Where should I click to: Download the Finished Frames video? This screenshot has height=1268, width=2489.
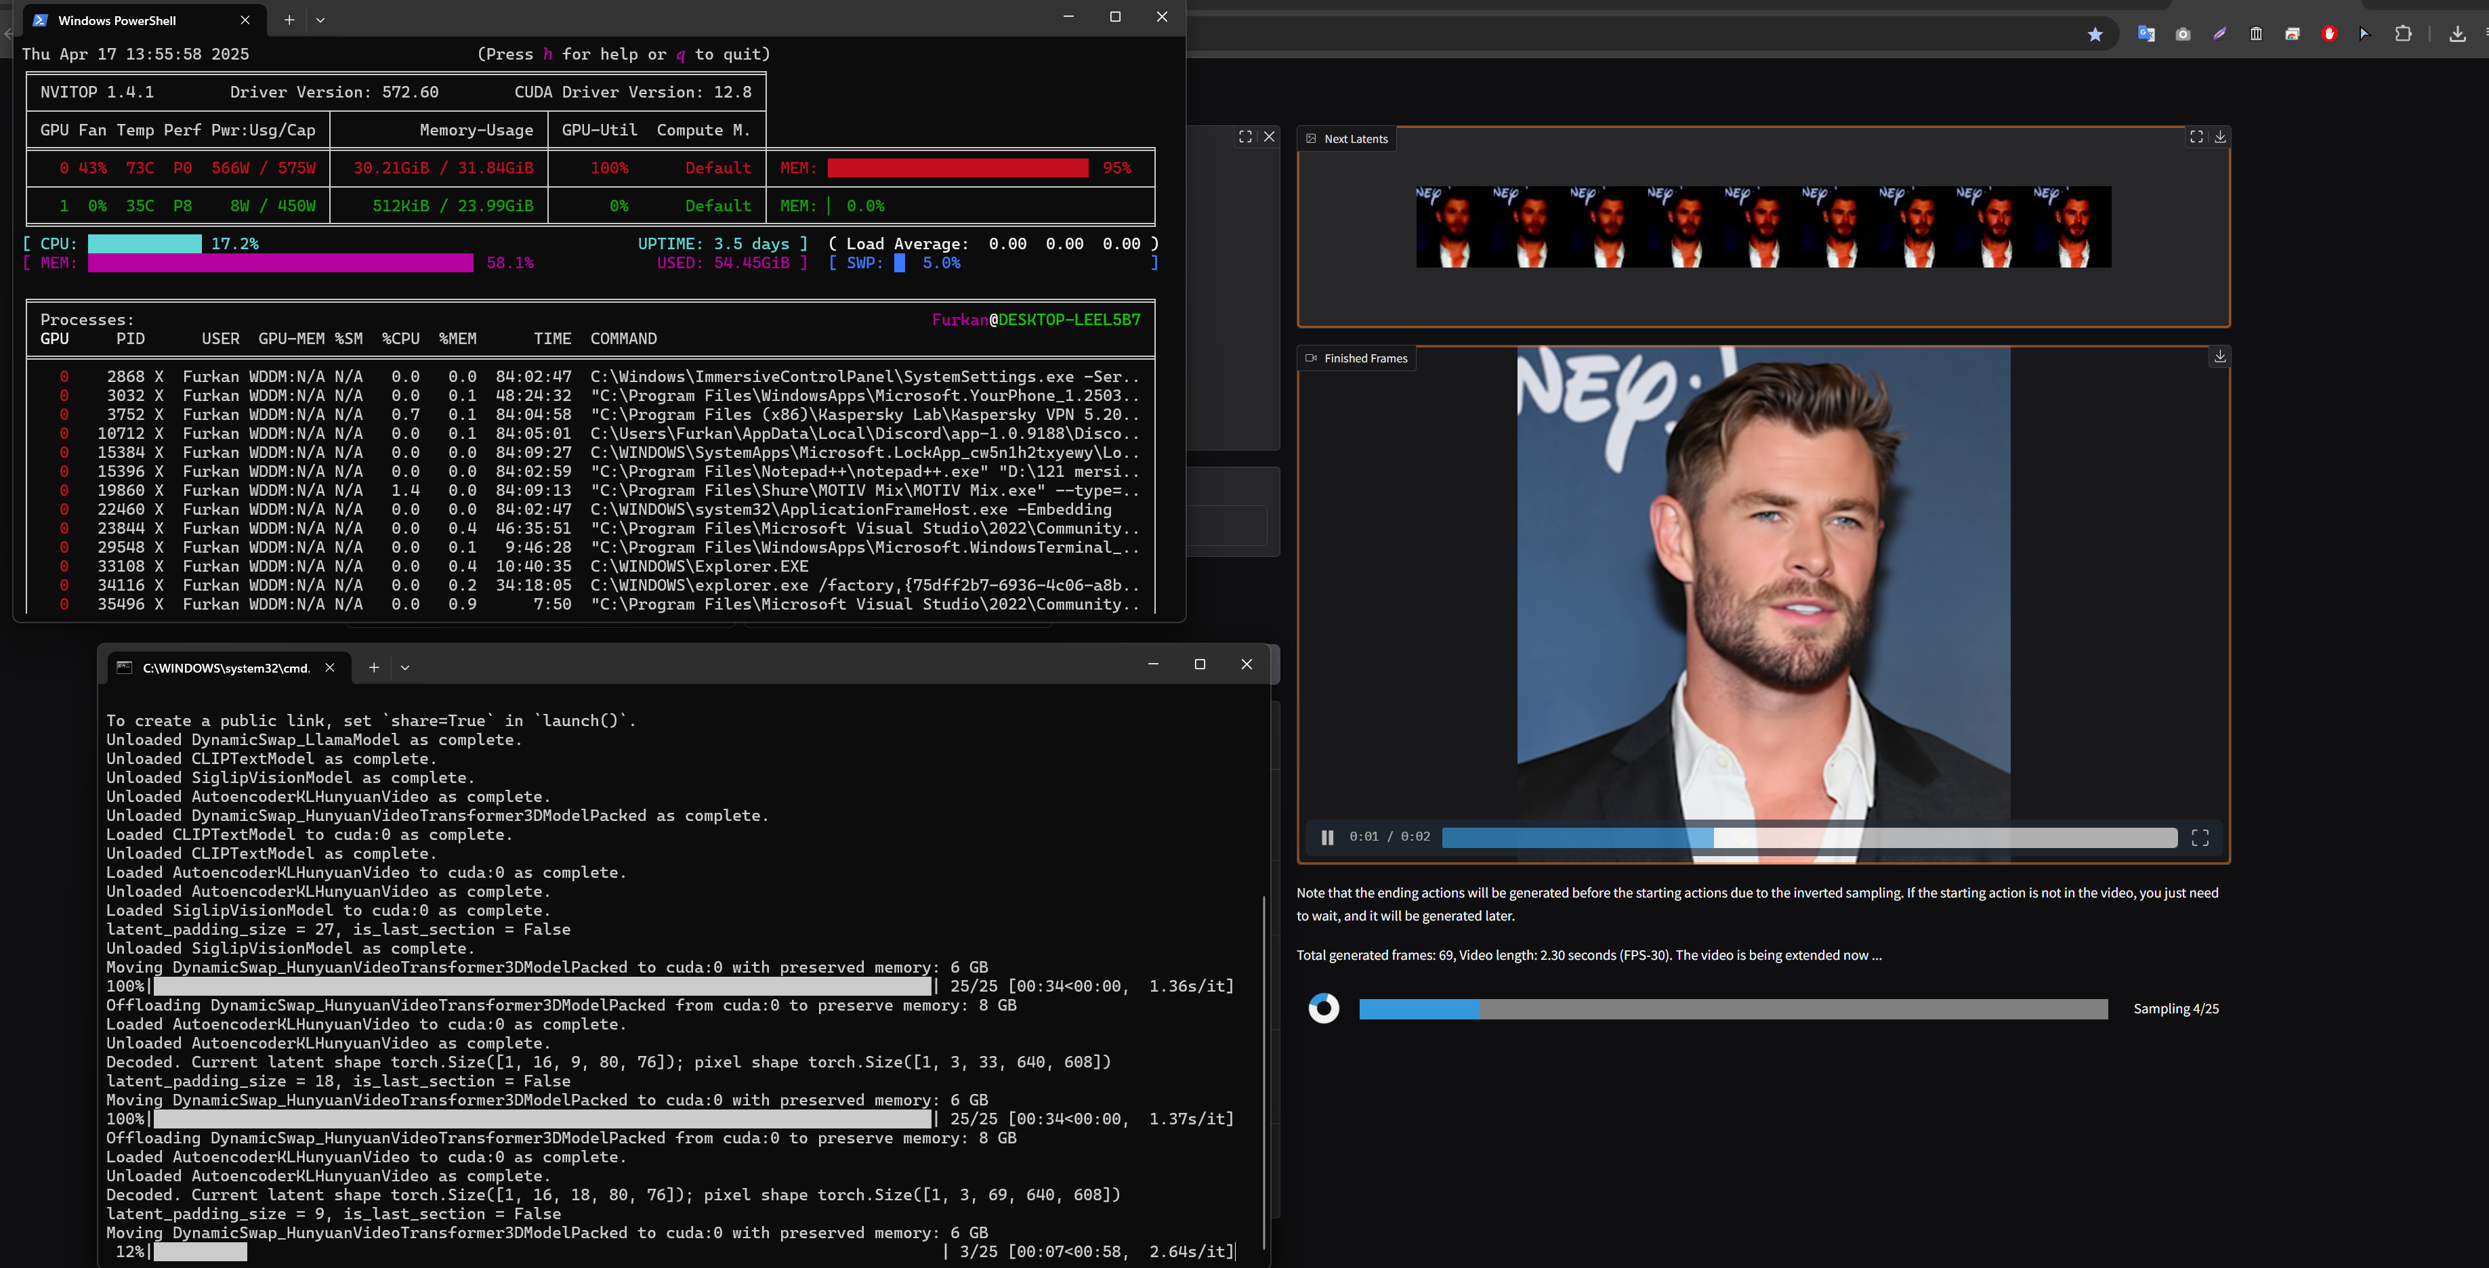click(x=2219, y=356)
